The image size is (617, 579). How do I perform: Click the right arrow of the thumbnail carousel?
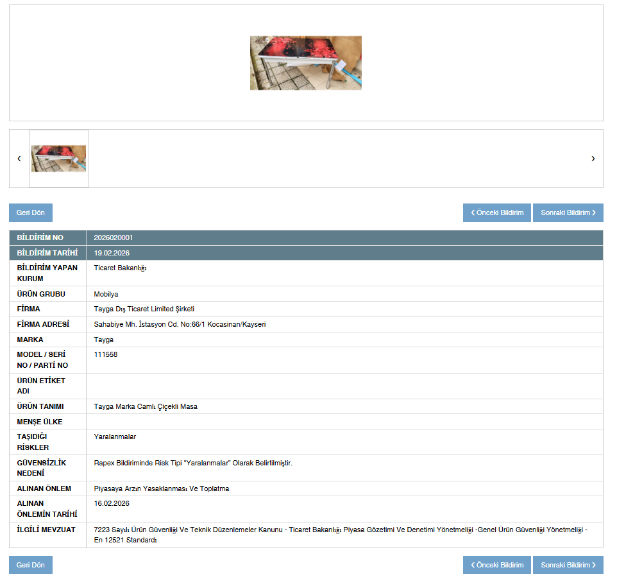point(593,159)
